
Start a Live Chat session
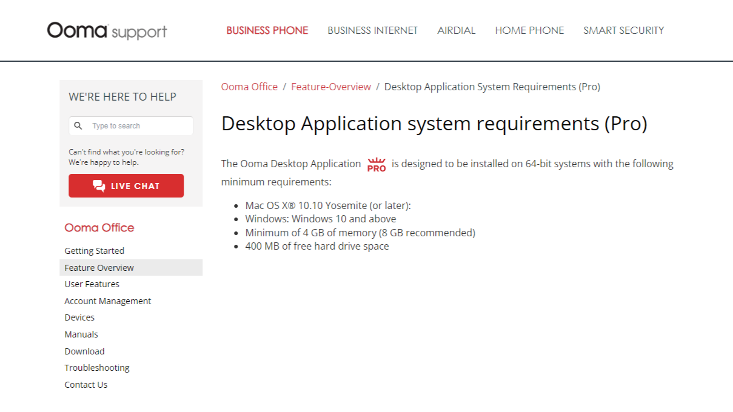(126, 186)
